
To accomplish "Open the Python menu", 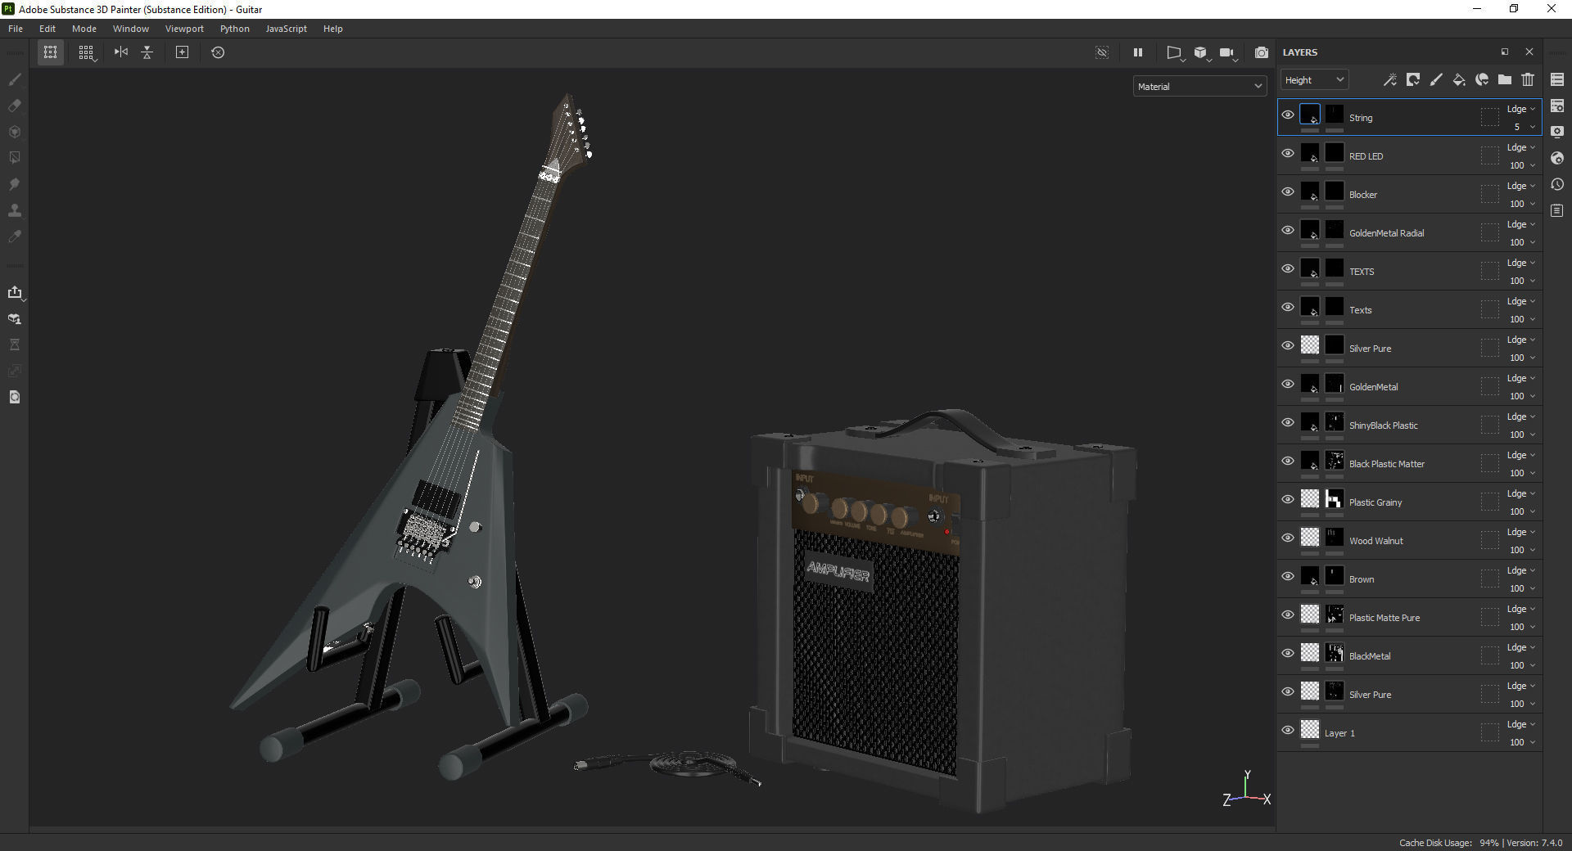I will (234, 29).
